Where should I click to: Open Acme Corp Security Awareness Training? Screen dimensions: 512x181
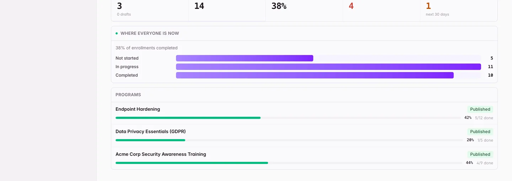[x=161, y=154]
